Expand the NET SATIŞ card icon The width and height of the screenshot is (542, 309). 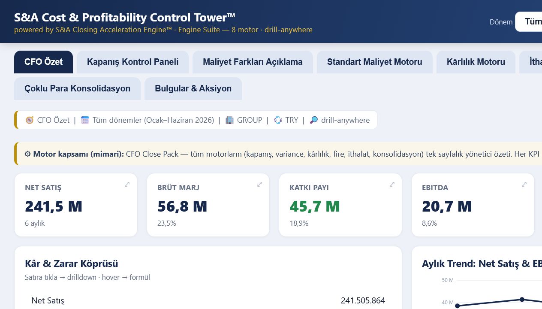point(127,184)
